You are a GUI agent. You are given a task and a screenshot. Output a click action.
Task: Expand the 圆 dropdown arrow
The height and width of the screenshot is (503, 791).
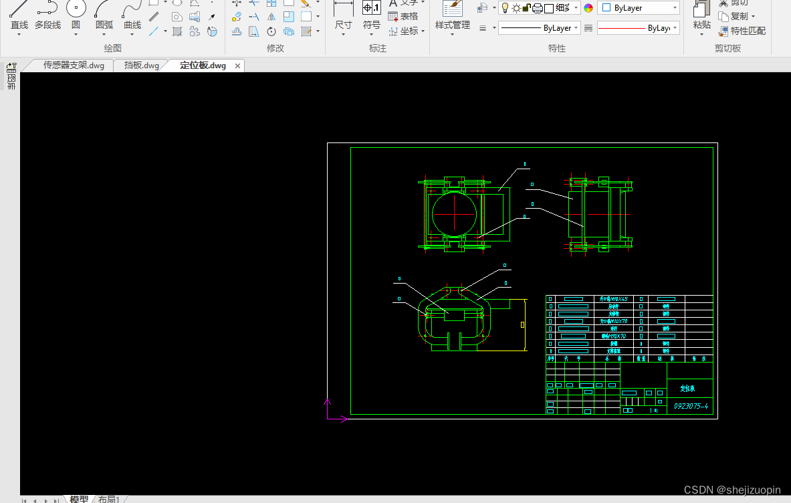(x=76, y=35)
